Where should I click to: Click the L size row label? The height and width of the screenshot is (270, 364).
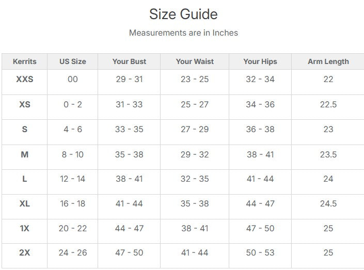pos(25,179)
